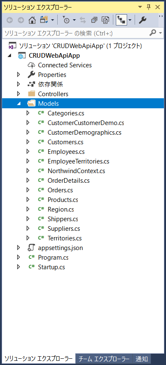Expand Orders.cs
The image size is (166, 365).
pos(28,190)
